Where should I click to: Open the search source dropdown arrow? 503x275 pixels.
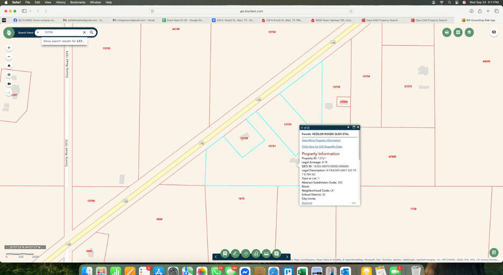pos(38,32)
